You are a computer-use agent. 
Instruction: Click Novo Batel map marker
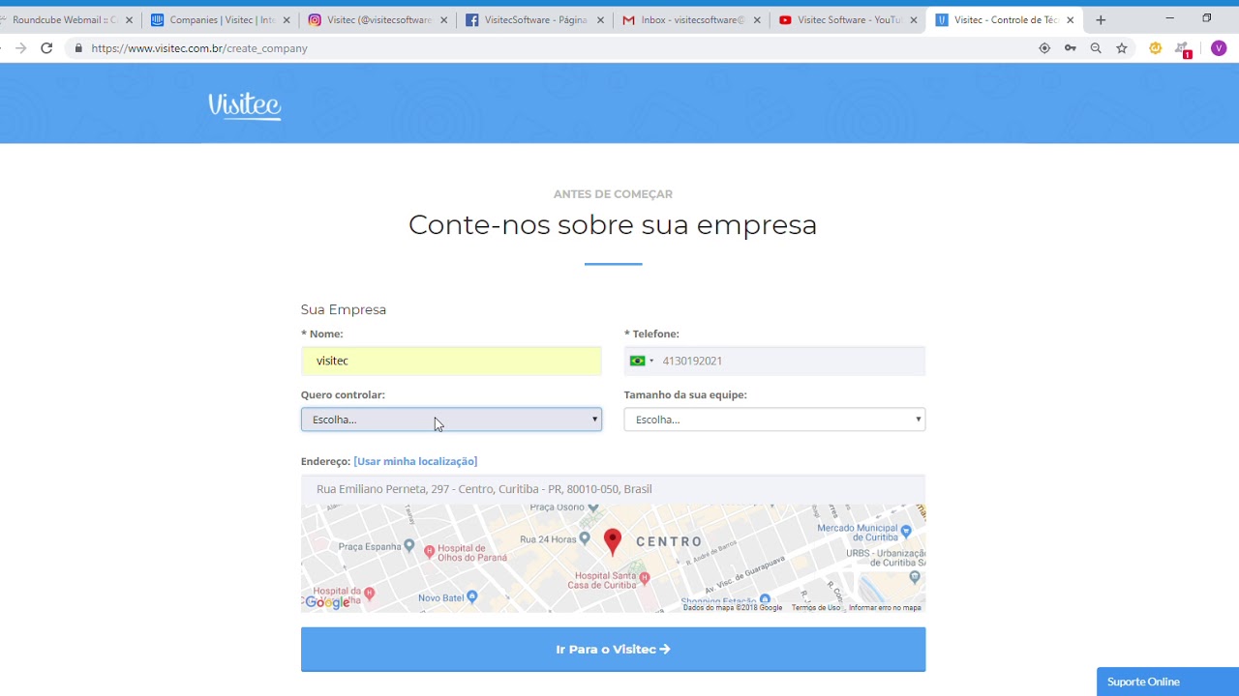pos(471,598)
